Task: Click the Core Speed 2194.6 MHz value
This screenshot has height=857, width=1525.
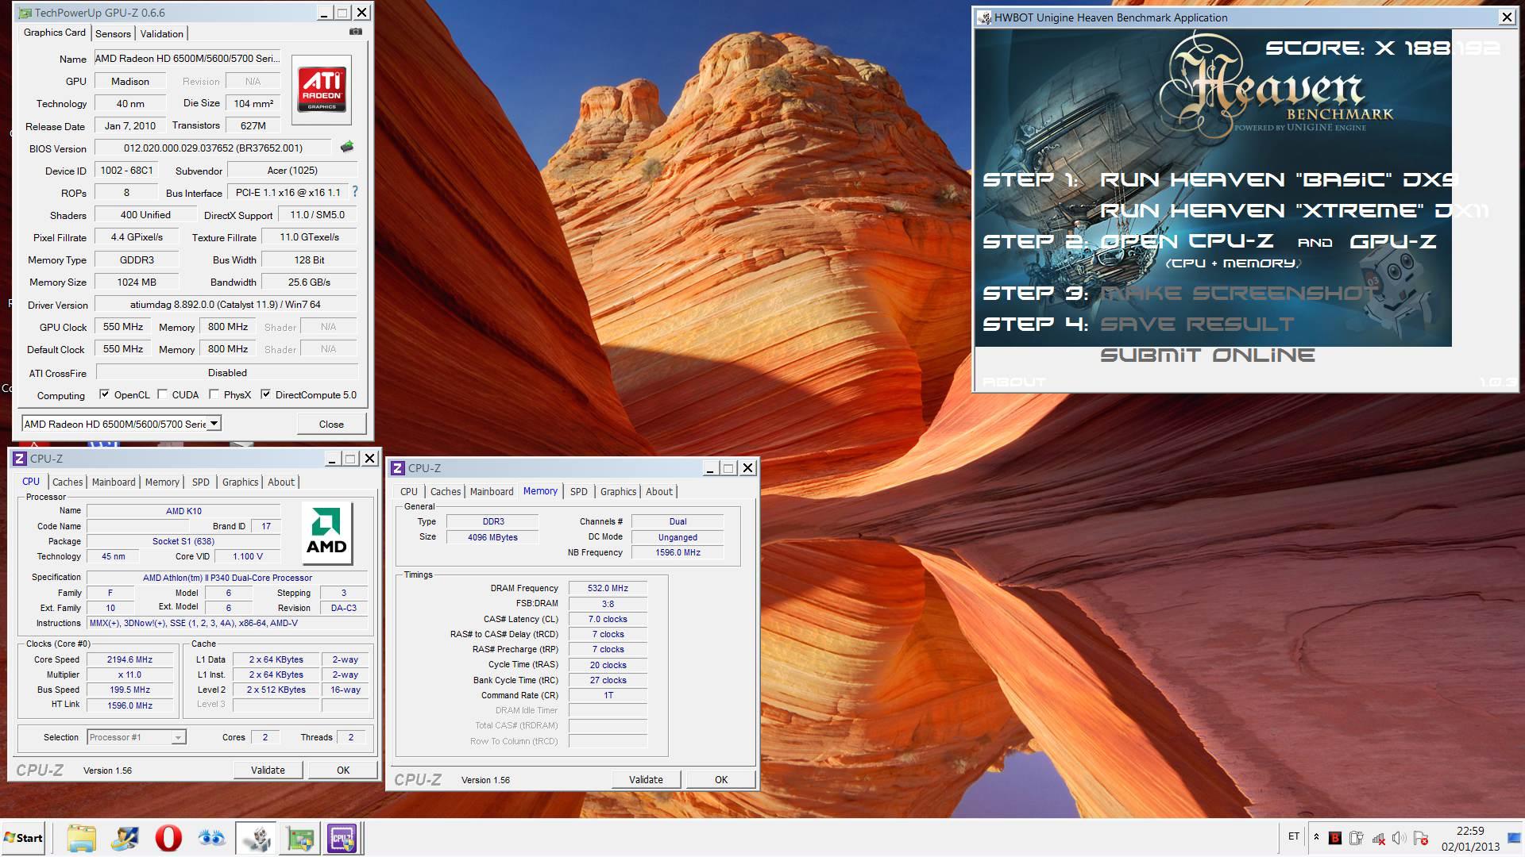Action: click(x=130, y=659)
